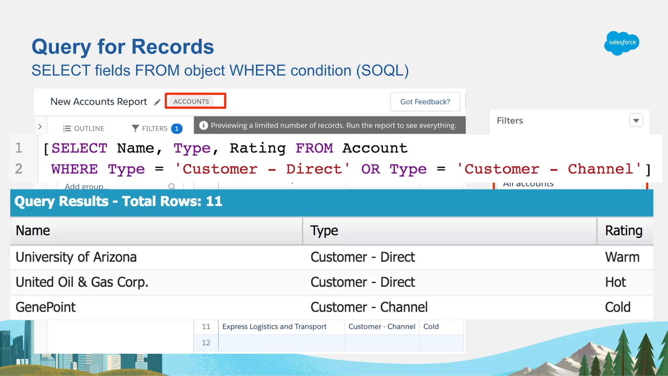Image resolution: width=668 pixels, height=376 pixels.
Task: Click code line number 1
Action: pos(19,148)
